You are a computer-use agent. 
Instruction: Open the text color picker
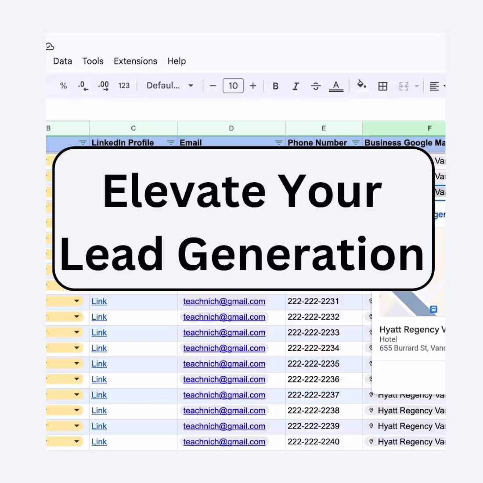tap(336, 86)
